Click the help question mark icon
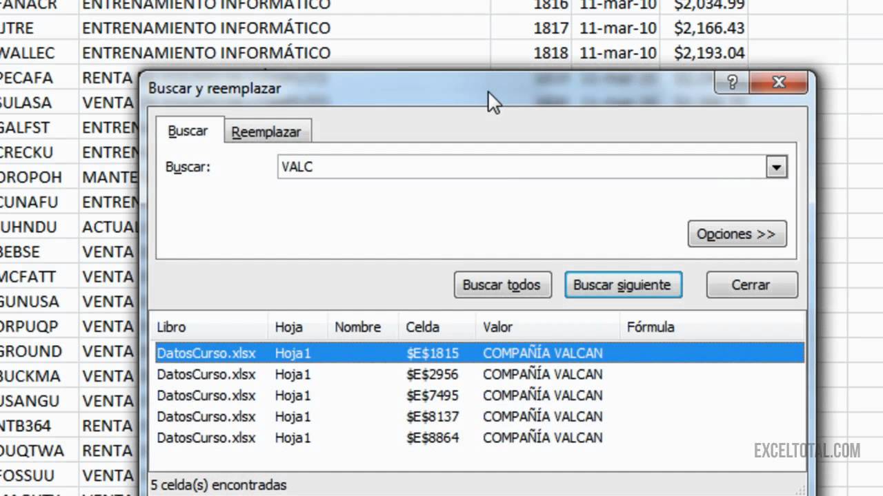 coord(732,83)
